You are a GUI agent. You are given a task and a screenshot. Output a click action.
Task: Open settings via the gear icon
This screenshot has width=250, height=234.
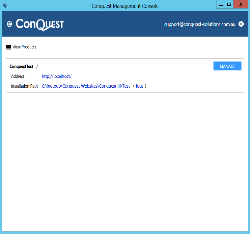pyautogui.click(x=241, y=24)
